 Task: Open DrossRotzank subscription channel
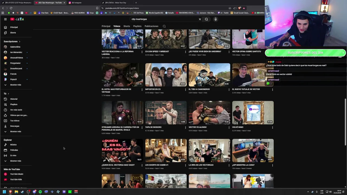[x=16, y=69]
